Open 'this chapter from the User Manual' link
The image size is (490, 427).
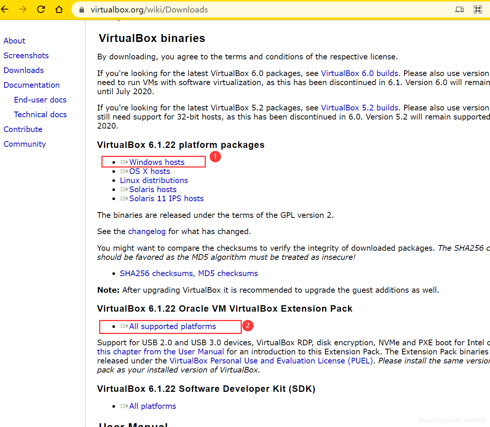point(160,352)
